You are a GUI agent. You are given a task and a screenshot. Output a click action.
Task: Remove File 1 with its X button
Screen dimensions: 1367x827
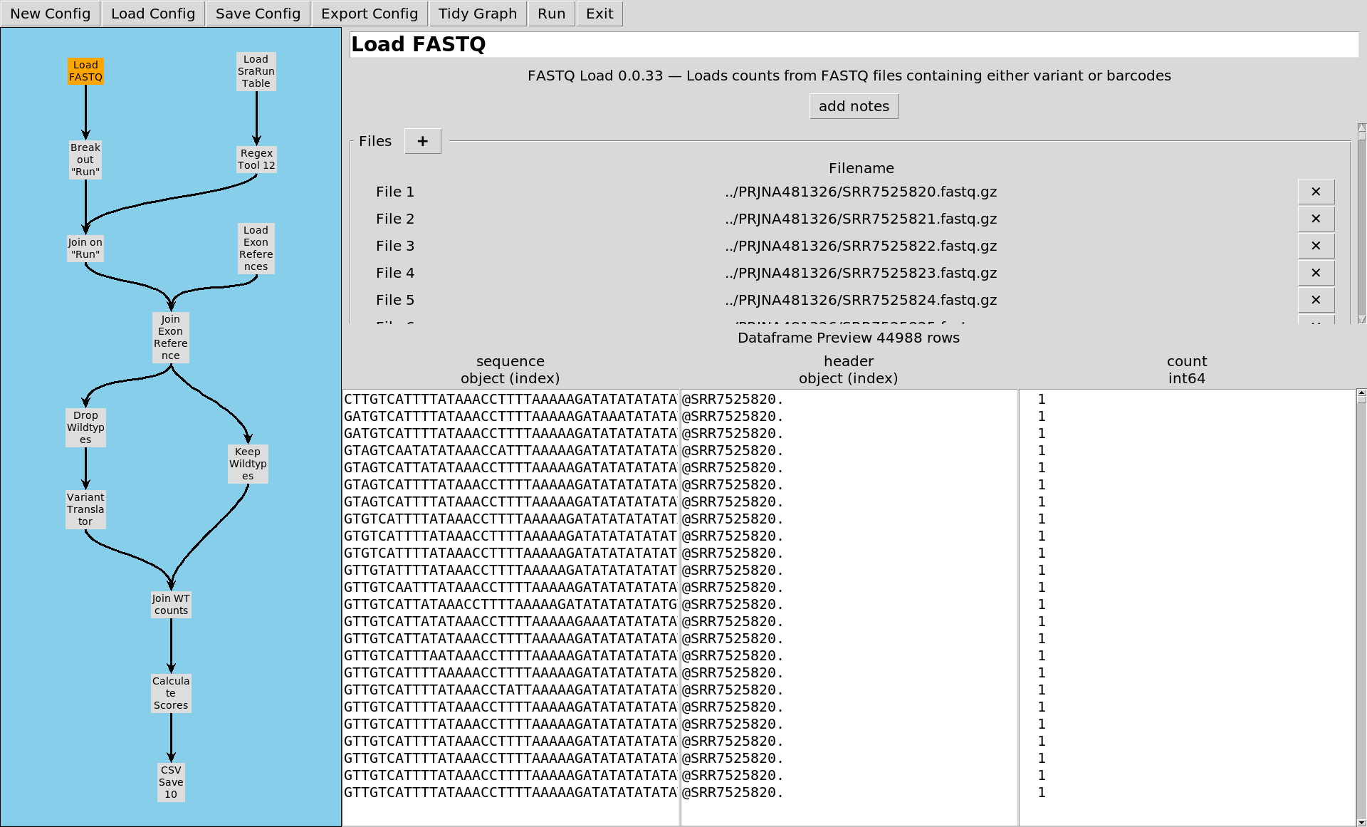[x=1315, y=192]
